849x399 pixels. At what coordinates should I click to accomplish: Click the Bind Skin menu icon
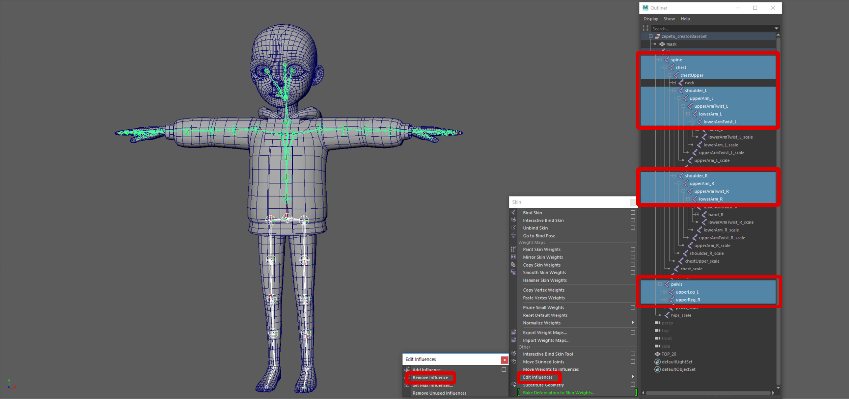click(513, 212)
